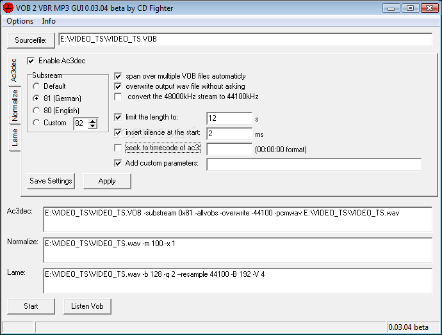Decrease custom substream value with down arrow

92,126
